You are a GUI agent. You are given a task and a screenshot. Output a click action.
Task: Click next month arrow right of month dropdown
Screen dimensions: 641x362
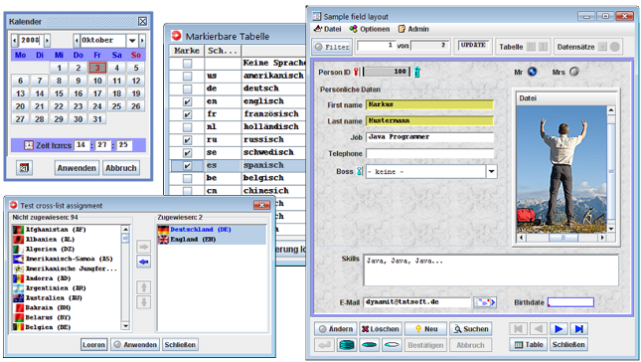pyautogui.click(x=142, y=41)
